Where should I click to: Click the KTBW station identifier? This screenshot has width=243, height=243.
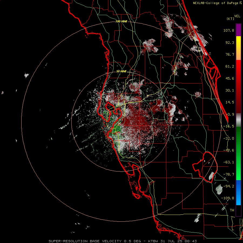(153, 241)
